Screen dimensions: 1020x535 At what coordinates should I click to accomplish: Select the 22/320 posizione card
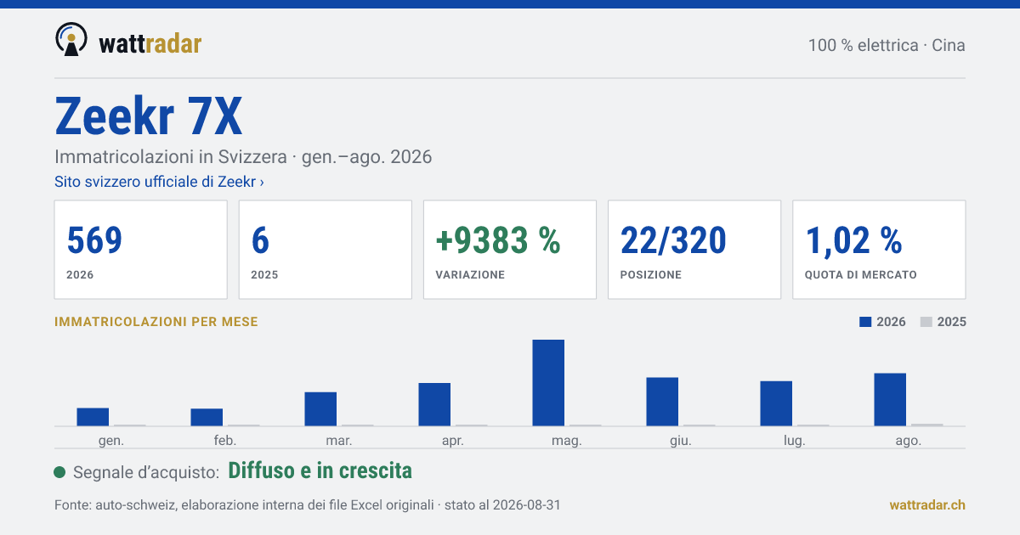[x=694, y=250]
